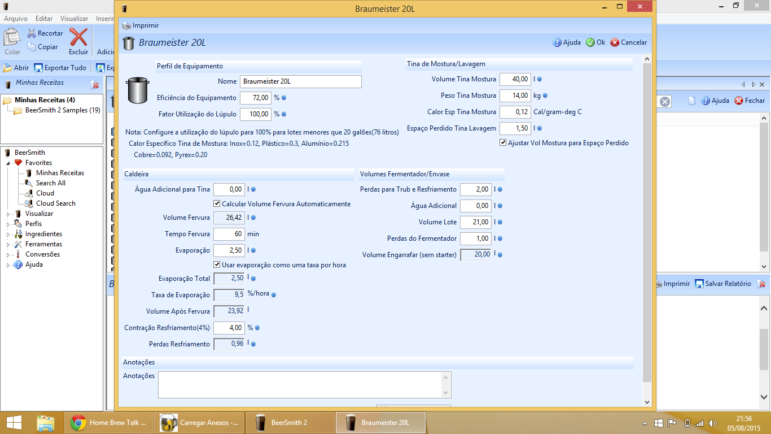Viewport: 771px width, 434px height.
Task: Click Salvar Relatório in background window
Action: click(x=723, y=284)
